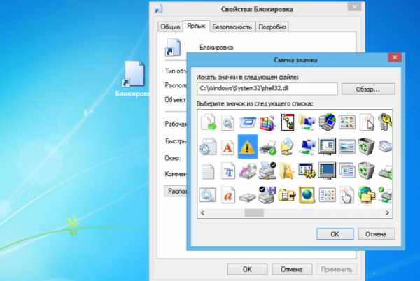Open the Общие tab in Properties window

pyautogui.click(x=170, y=27)
